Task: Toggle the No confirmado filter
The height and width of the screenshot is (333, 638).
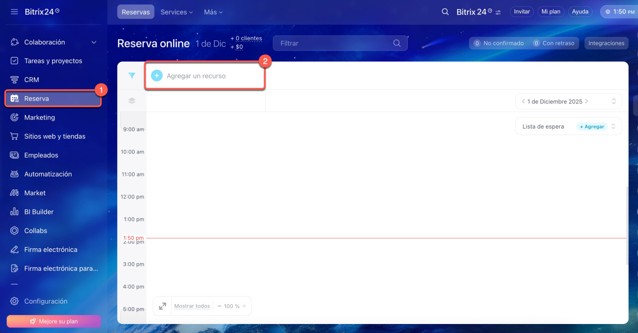Action: click(x=498, y=43)
